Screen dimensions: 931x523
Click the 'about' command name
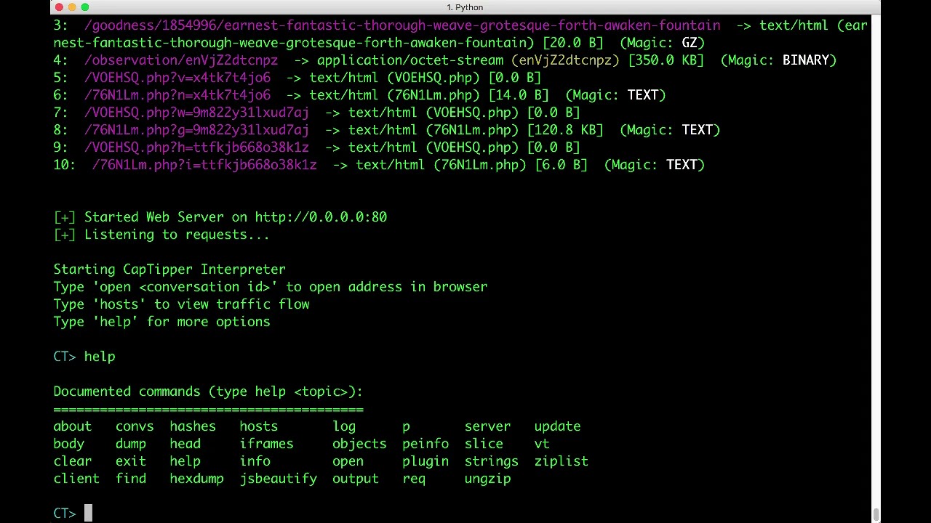pos(73,426)
